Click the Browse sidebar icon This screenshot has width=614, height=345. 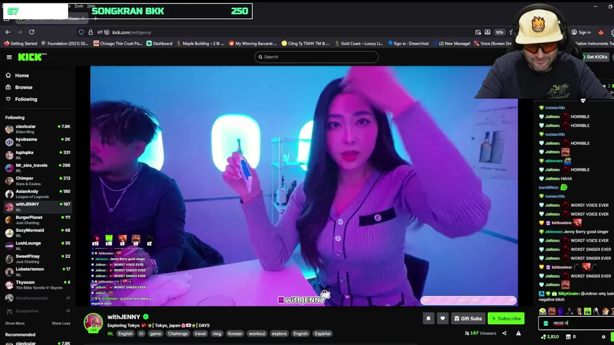pos(8,87)
